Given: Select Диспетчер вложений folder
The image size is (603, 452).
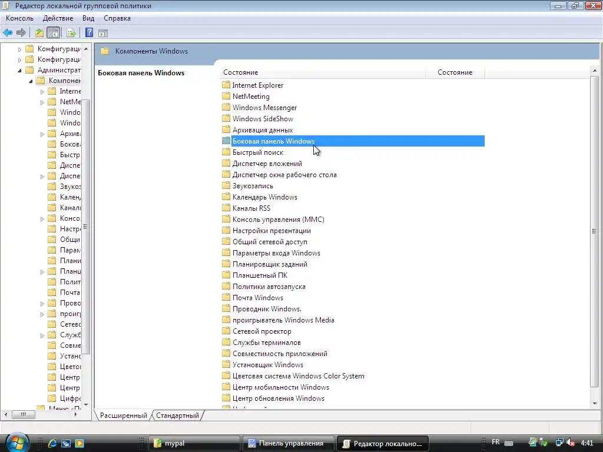Looking at the screenshot, I should coord(262,164).
